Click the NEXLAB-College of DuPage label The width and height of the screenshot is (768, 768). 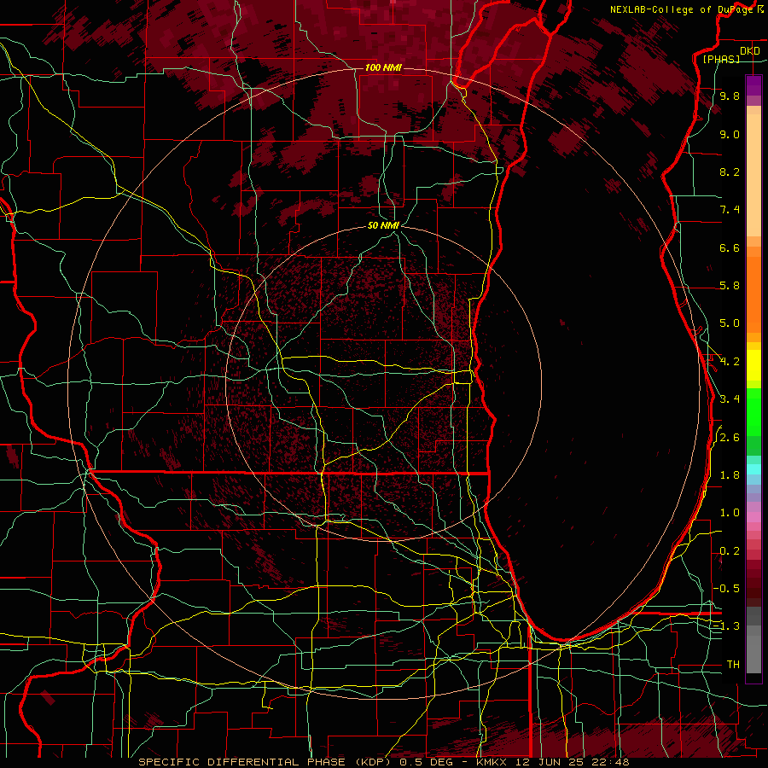click(x=684, y=9)
